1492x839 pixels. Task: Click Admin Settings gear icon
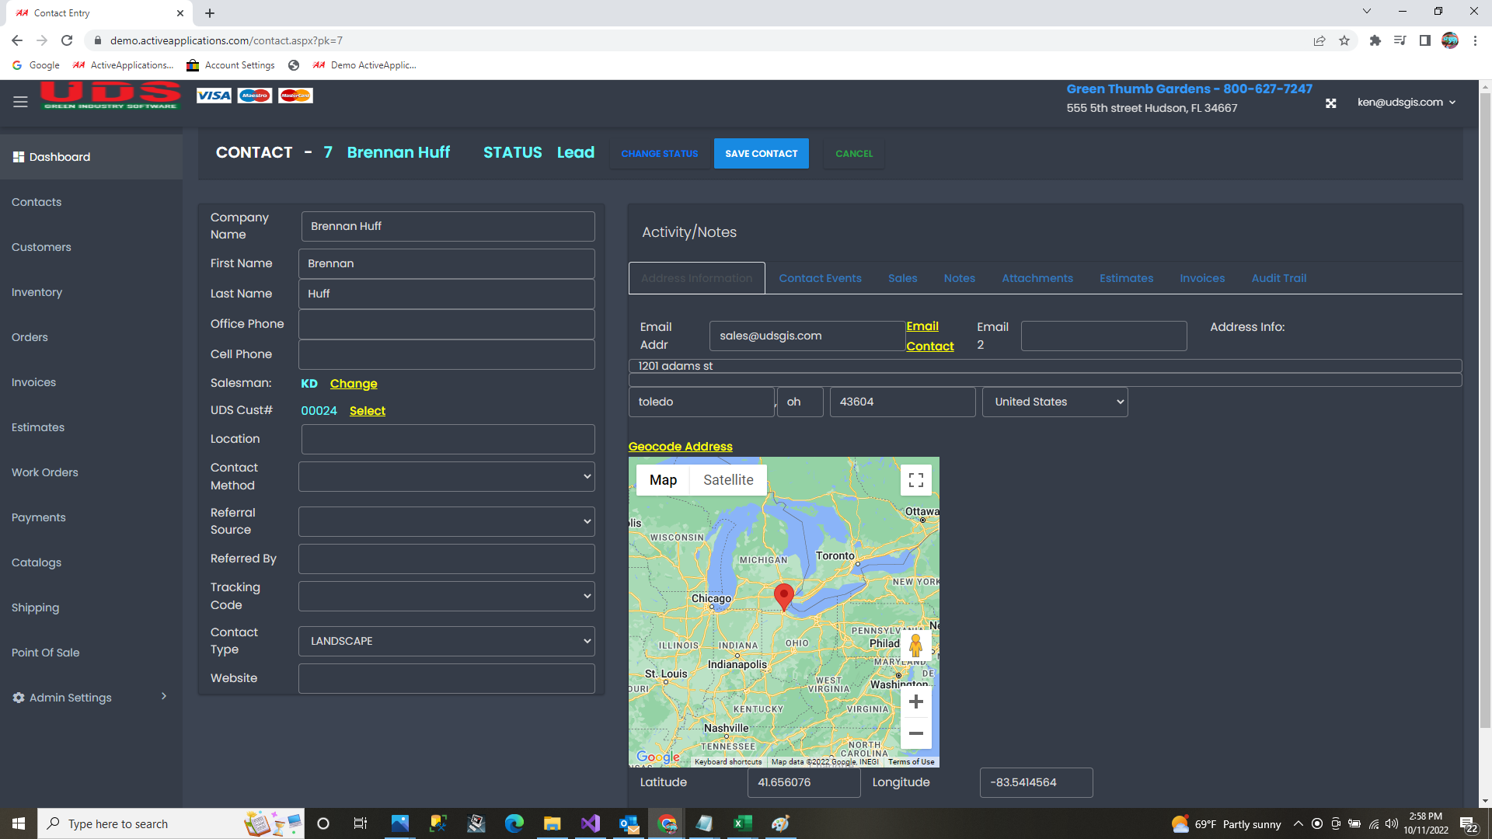pyautogui.click(x=18, y=698)
